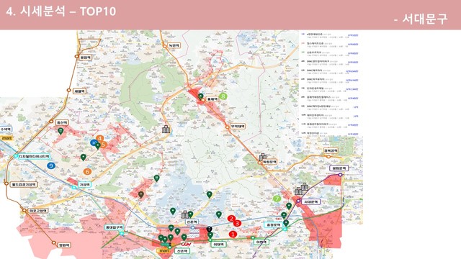Screen dimensions: 461x259
Task: Click the green pin beside 홍제역 label
Action: [x=200, y=96]
